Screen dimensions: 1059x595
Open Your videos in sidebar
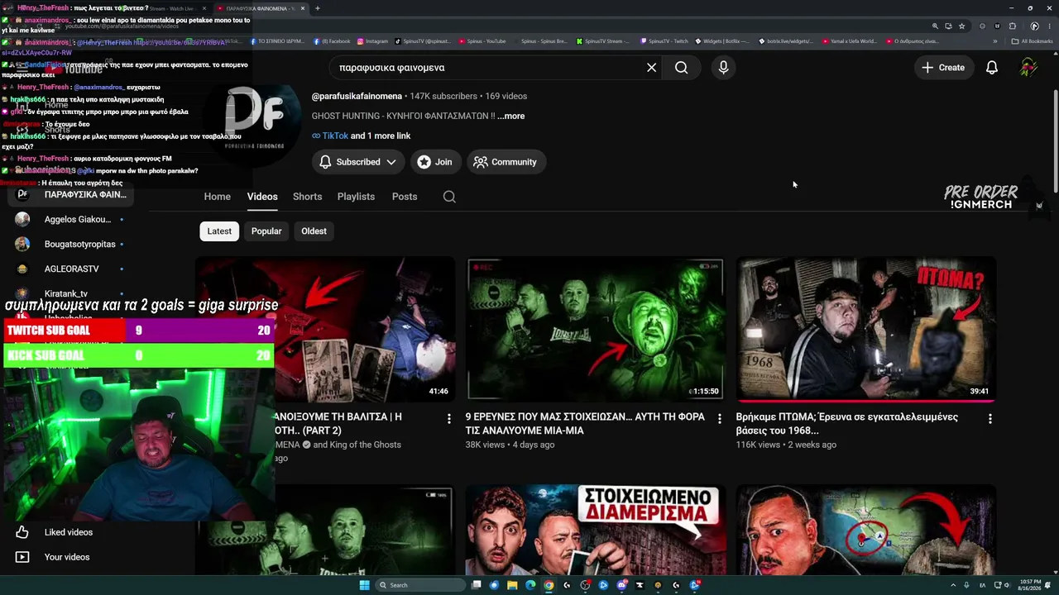(67, 557)
